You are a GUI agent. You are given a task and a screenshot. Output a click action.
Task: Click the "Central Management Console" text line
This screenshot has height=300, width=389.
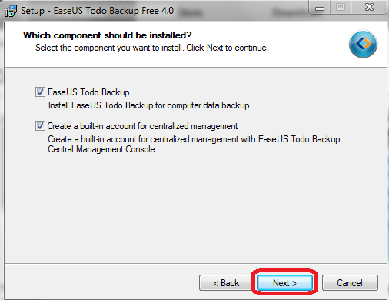(101, 149)
